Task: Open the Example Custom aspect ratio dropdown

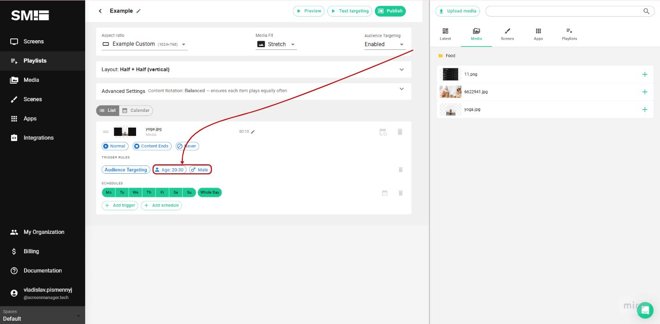Action: pos(184,44)
